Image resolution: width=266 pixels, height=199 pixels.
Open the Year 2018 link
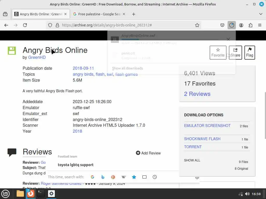77,131
